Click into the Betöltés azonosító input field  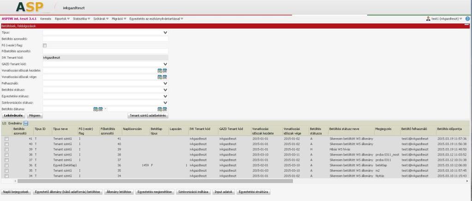(105, 39)
